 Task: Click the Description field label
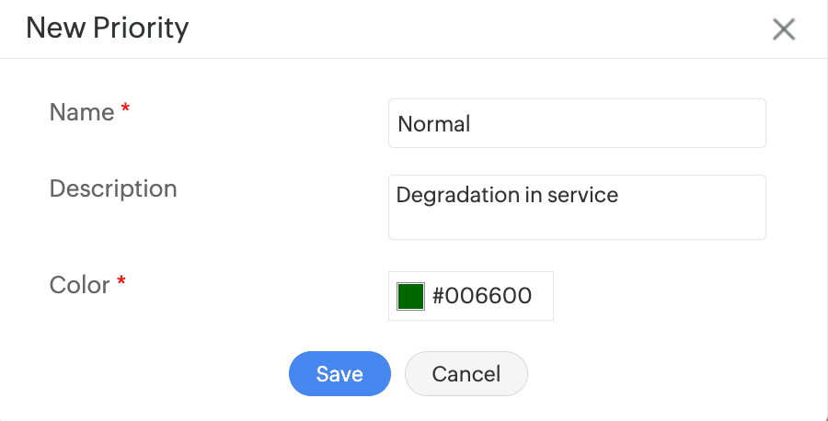pyautogui.click(x=113, y=188)
